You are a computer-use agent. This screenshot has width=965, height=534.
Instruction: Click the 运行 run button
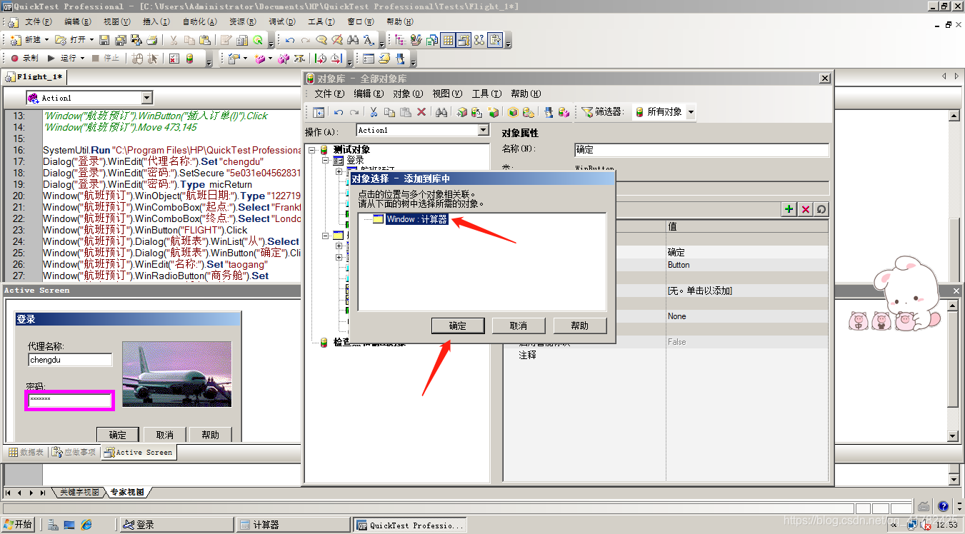[62, 58]
